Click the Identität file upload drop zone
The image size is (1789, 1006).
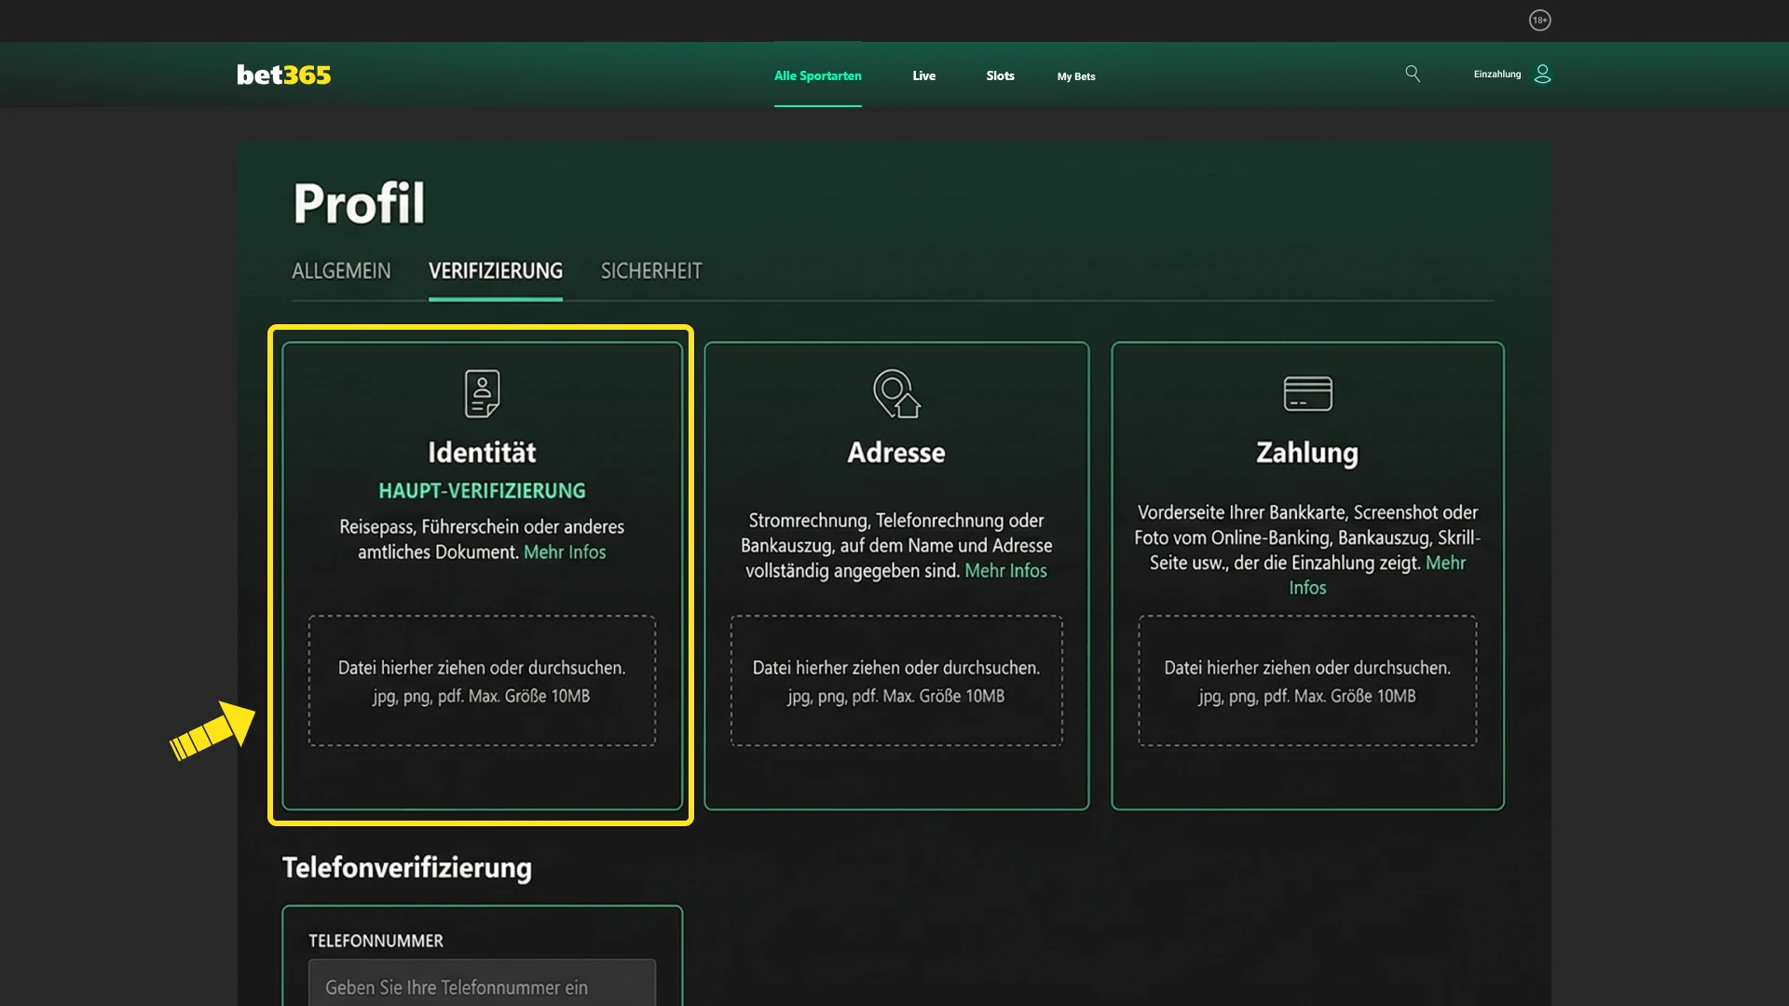481,681
